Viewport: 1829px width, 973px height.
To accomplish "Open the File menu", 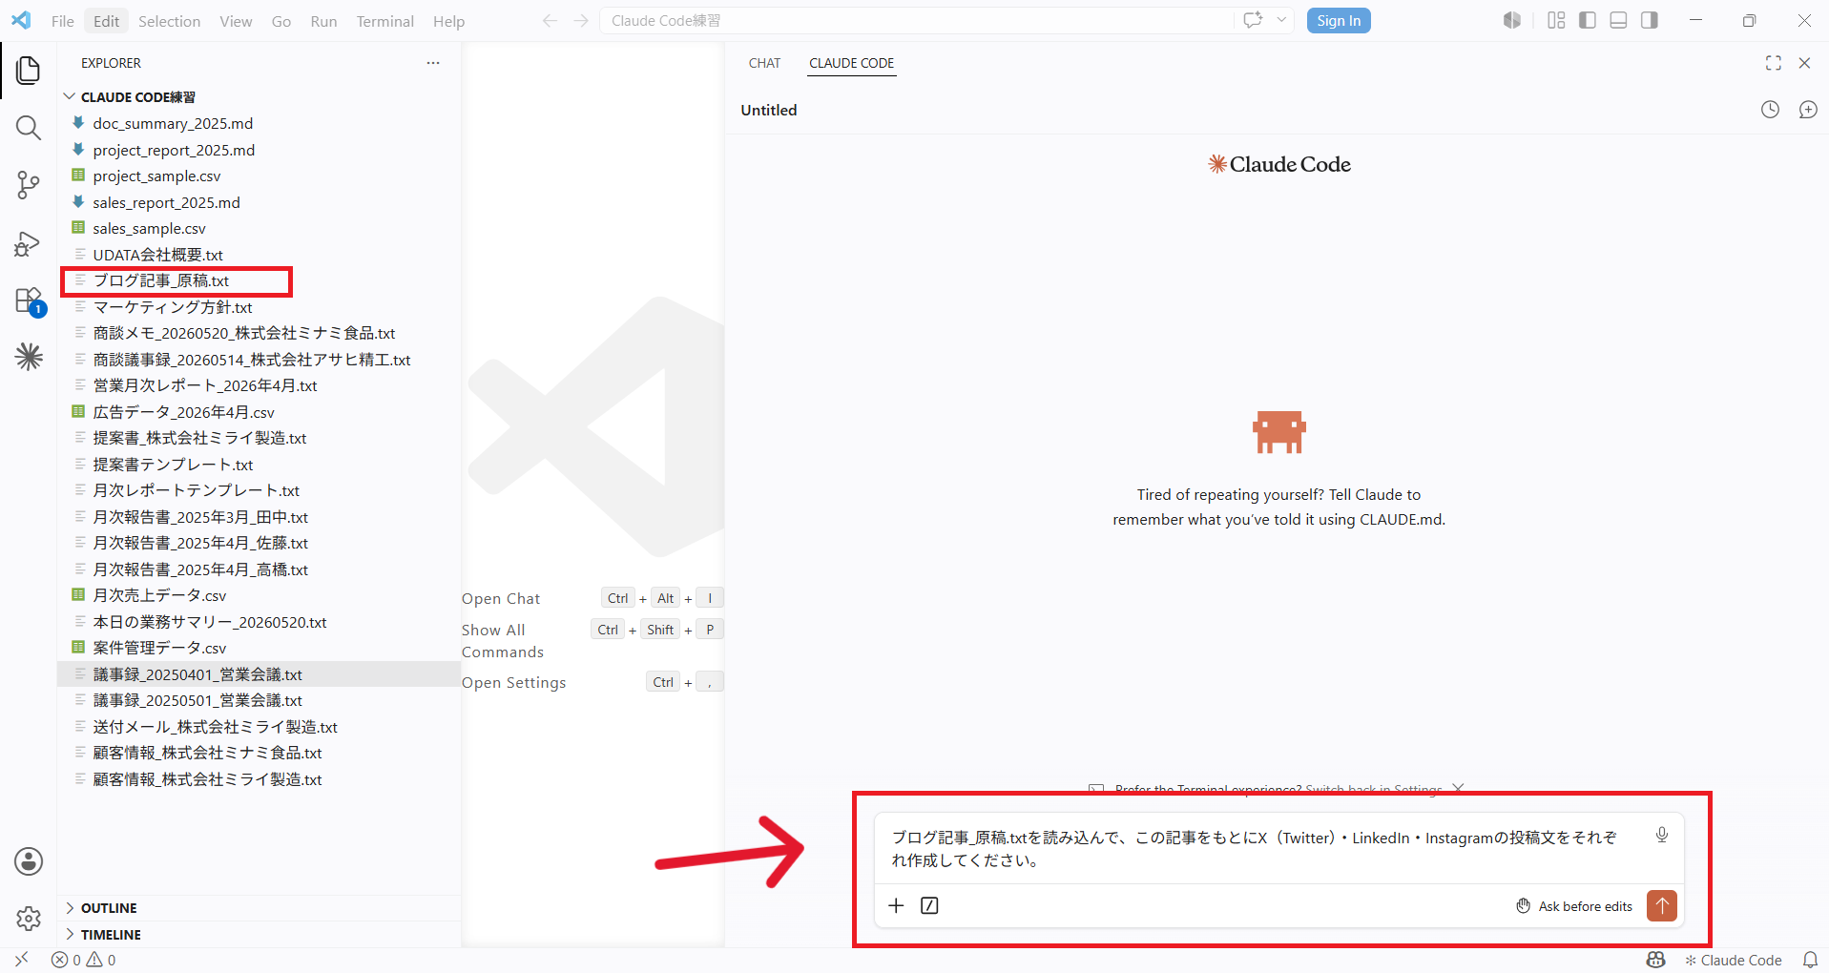I will (x=63, y=21).
